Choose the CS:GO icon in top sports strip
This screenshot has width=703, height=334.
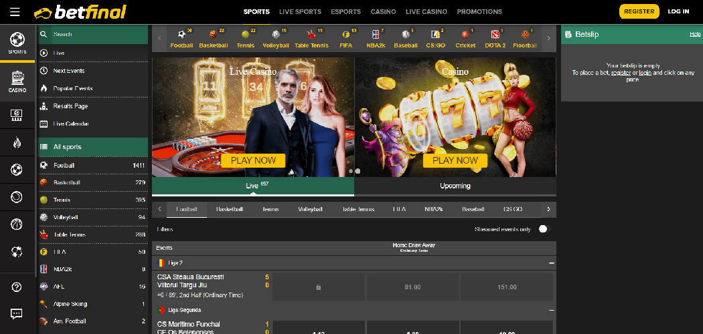pos(436,38)
